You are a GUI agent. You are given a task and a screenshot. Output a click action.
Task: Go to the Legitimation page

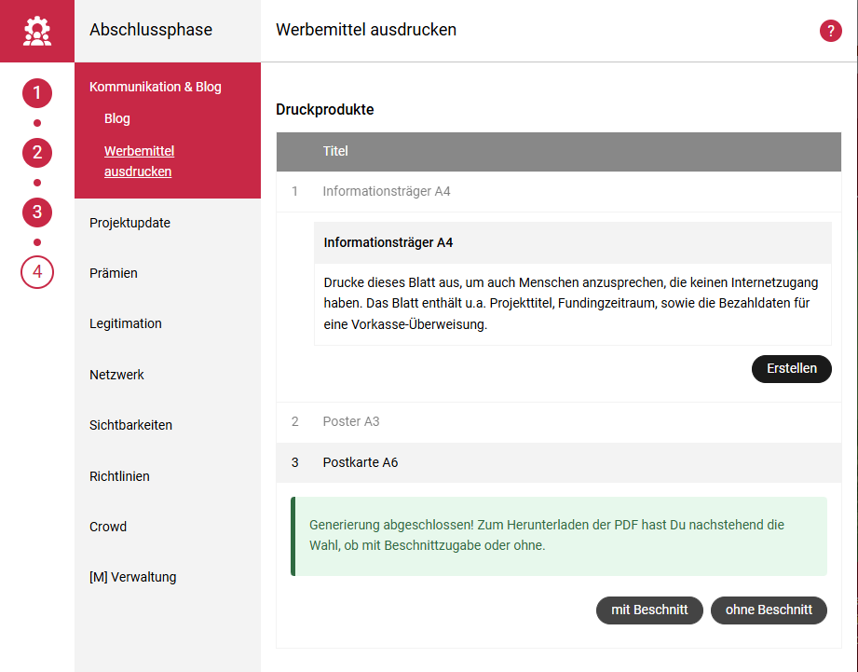point(125,323)
